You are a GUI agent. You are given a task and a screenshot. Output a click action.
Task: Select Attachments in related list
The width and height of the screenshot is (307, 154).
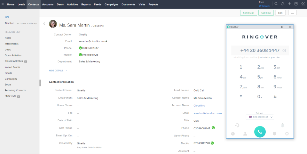point(12,44)
